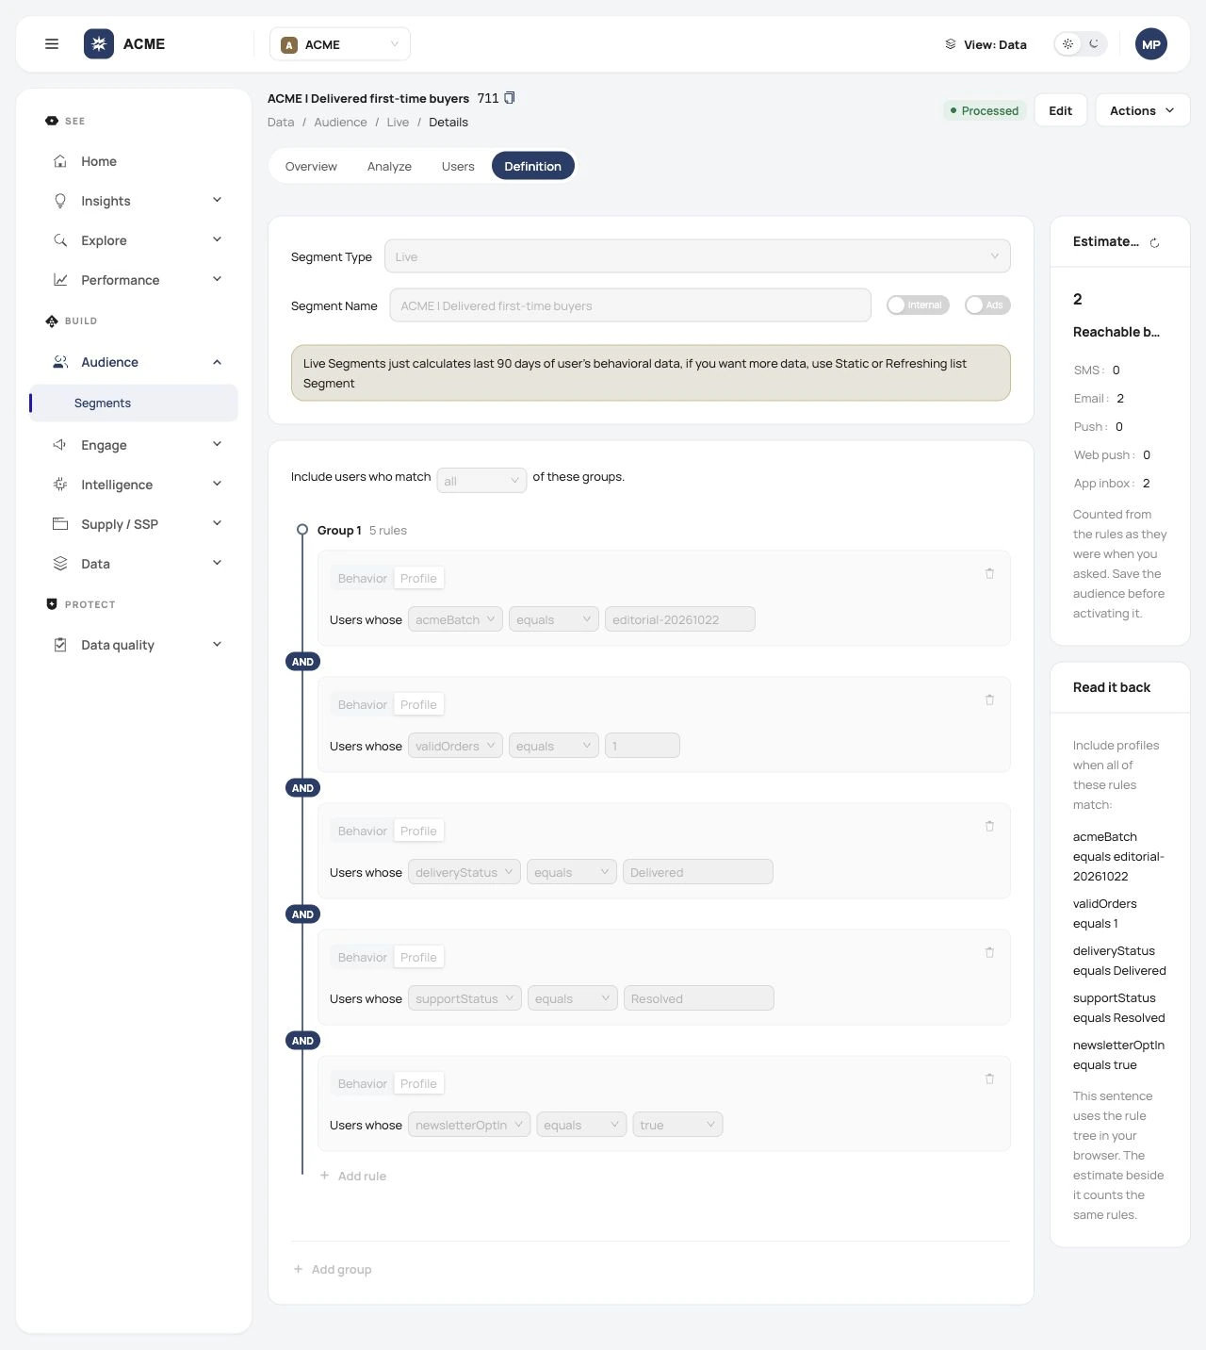Delete the acmeBatch rule via trash icon
The height and width of the screenshot is (1350, 1206).
click(x=989, y=573)
